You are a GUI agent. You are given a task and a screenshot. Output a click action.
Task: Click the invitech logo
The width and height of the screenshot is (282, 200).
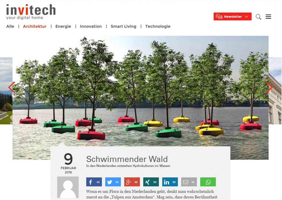point(31,12)
